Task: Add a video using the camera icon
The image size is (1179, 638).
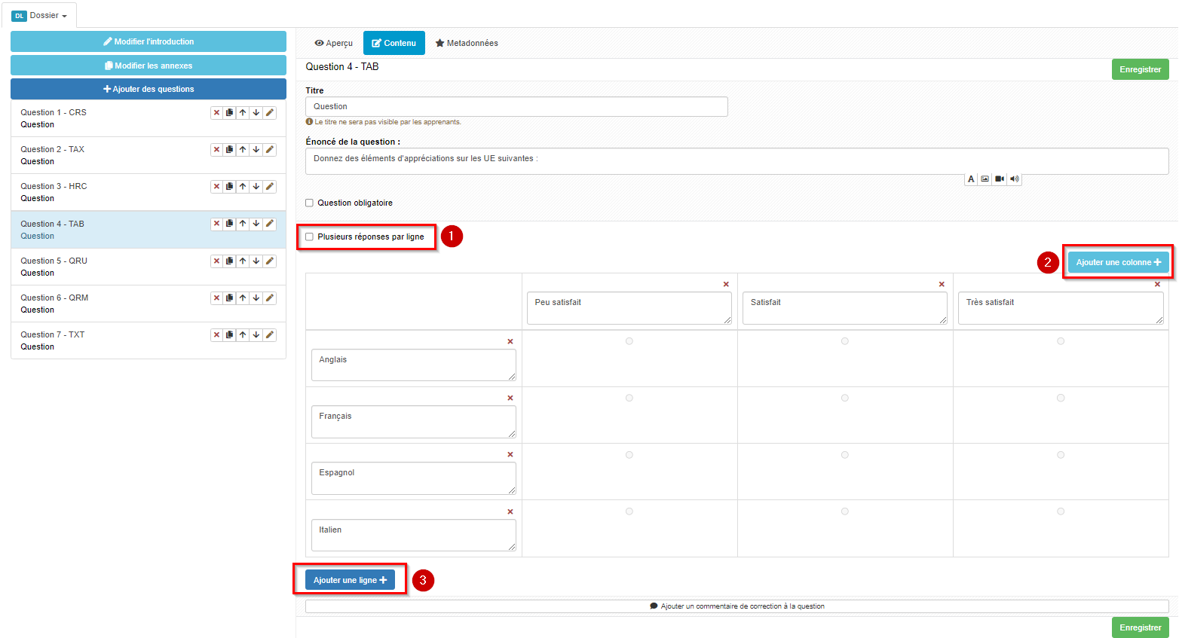Action: tap(999, 179)
